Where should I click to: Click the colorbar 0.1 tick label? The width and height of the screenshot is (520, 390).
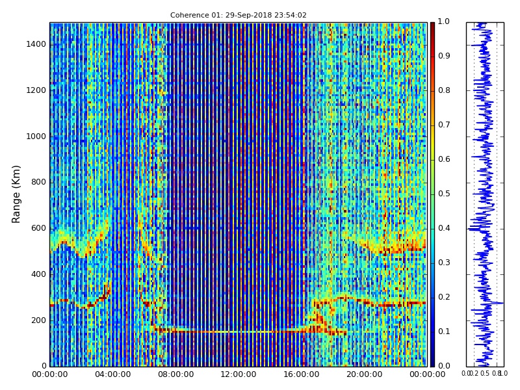[x=444, y=331]
